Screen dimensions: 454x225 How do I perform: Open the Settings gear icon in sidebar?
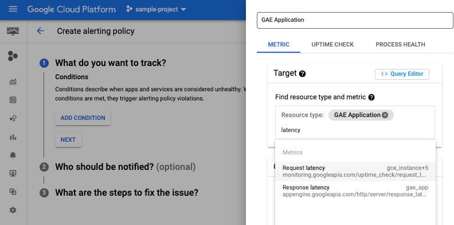tap(13, 210)
